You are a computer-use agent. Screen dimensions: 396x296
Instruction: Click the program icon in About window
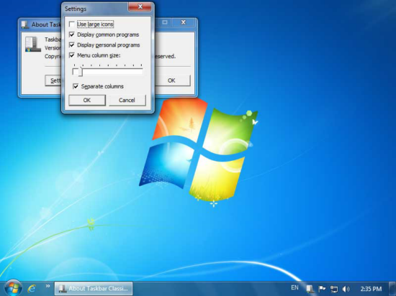pyautogui.click(x=33, y=44)
